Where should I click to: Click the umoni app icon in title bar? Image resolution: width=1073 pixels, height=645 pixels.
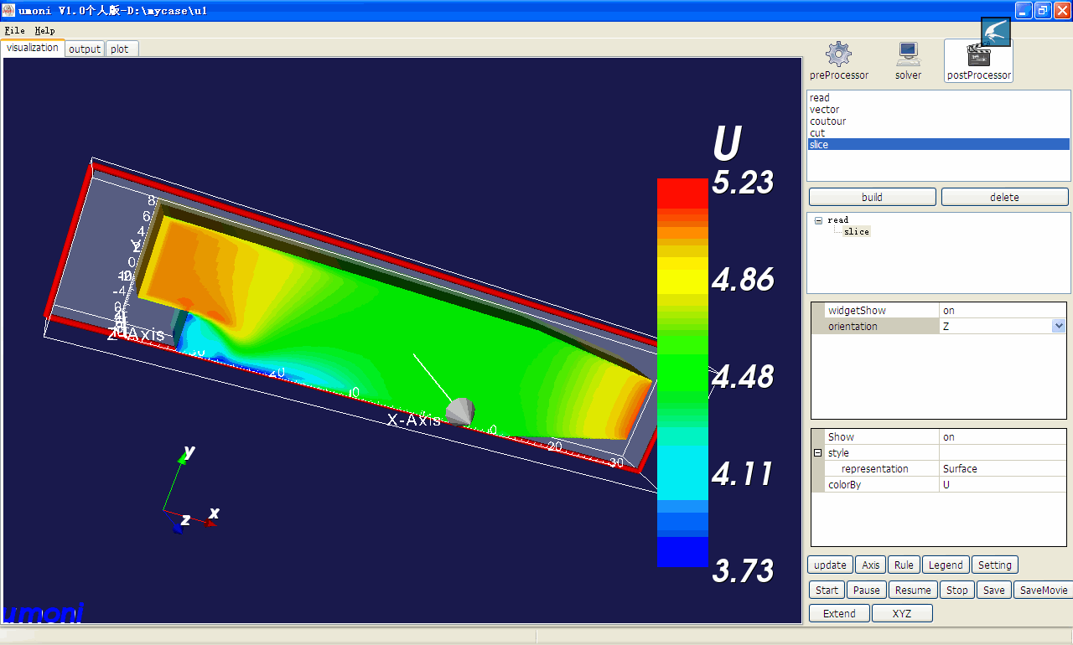pyautogui.click(x=8, y=10)
